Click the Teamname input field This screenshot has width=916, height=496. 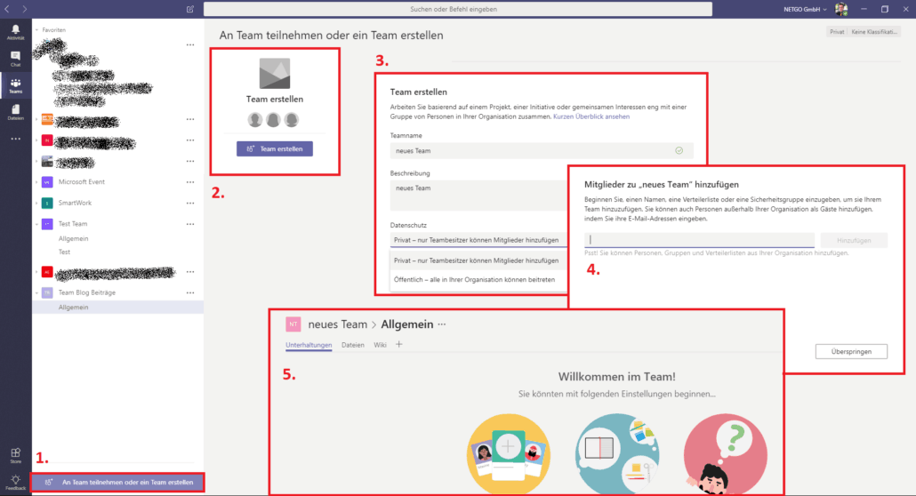542,151
